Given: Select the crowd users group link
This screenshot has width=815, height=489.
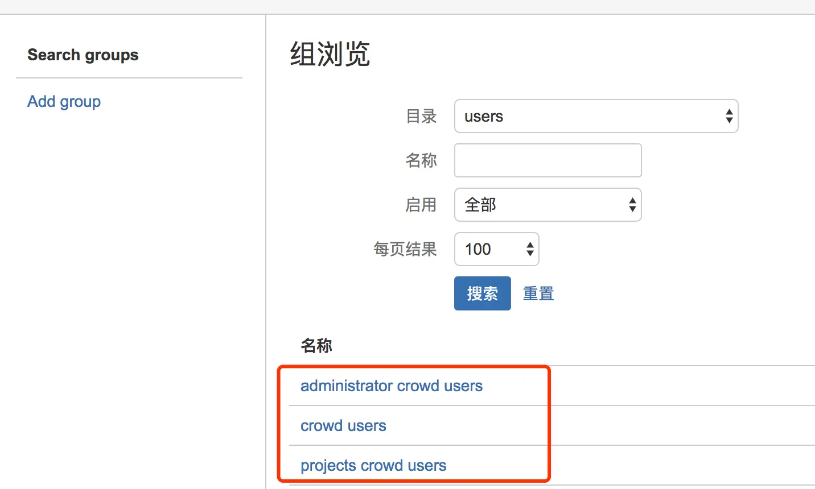Looking at the screenshot, I should [343, 426].
